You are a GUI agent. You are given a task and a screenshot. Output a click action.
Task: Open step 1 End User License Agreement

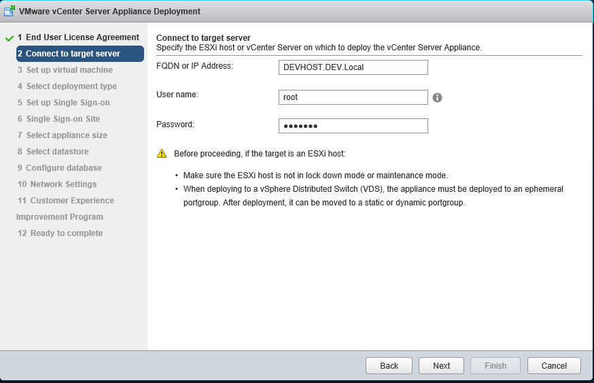tap(78, 37)
